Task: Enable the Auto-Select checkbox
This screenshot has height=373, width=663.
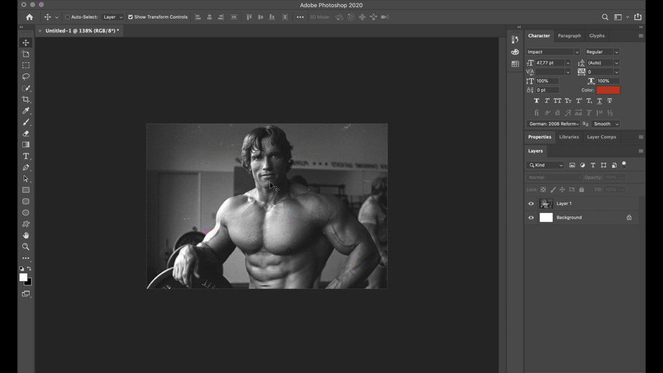Action: (x=68, y=17)
